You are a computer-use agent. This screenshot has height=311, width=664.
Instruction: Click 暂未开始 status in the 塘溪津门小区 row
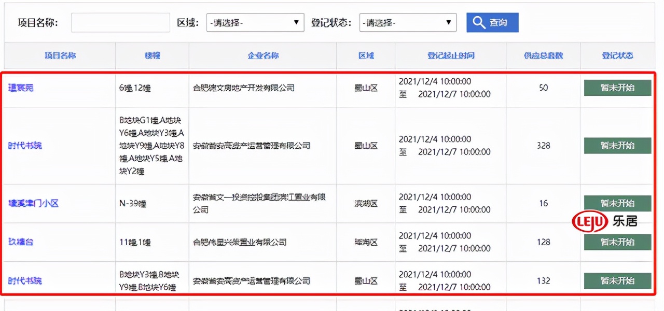coord(617,203)
